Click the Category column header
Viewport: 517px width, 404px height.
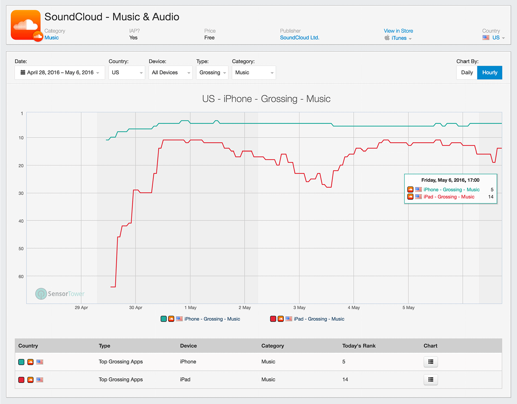pyautogui.click(x=273, y=346)
